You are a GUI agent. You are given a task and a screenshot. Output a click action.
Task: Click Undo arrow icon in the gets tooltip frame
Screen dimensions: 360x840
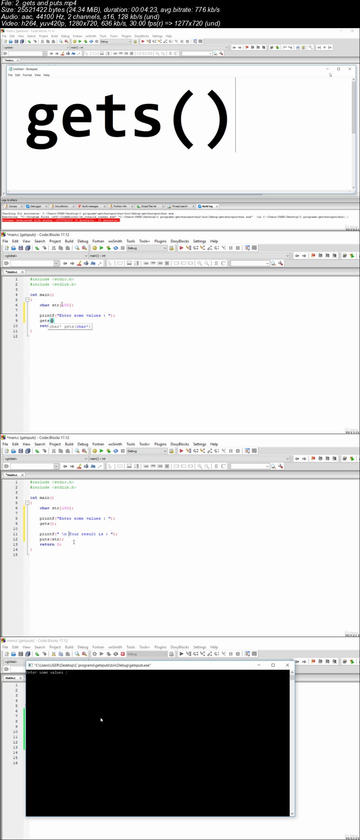[x=37, y=248]
